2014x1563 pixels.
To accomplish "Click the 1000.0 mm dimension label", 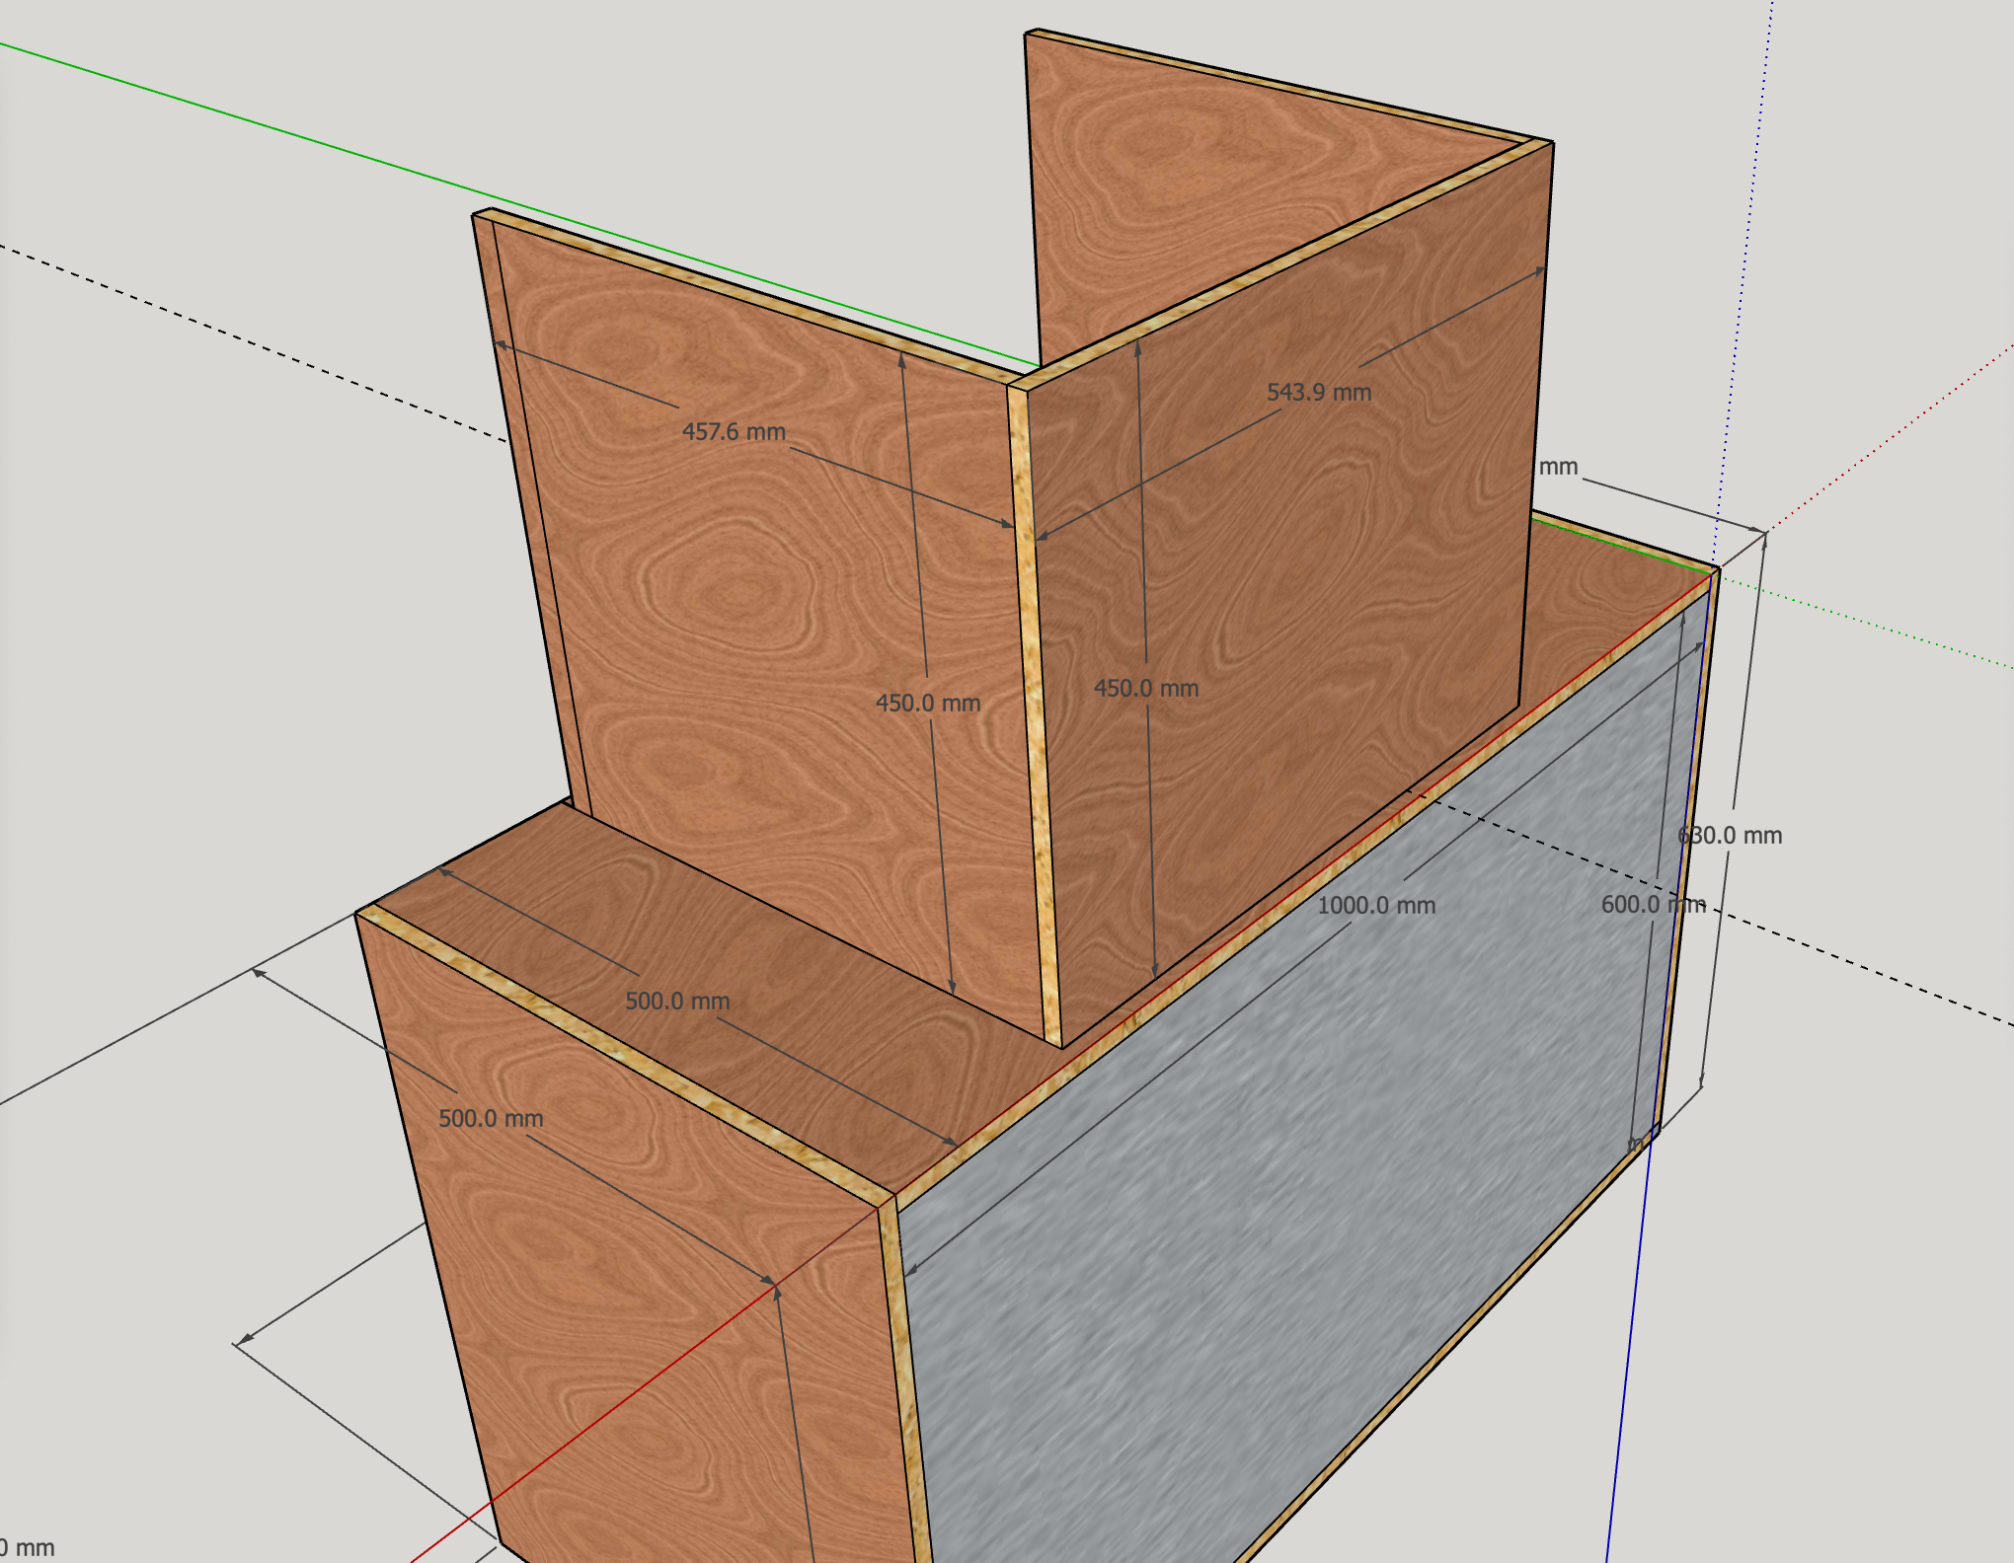I will (x=1376, y=906).
